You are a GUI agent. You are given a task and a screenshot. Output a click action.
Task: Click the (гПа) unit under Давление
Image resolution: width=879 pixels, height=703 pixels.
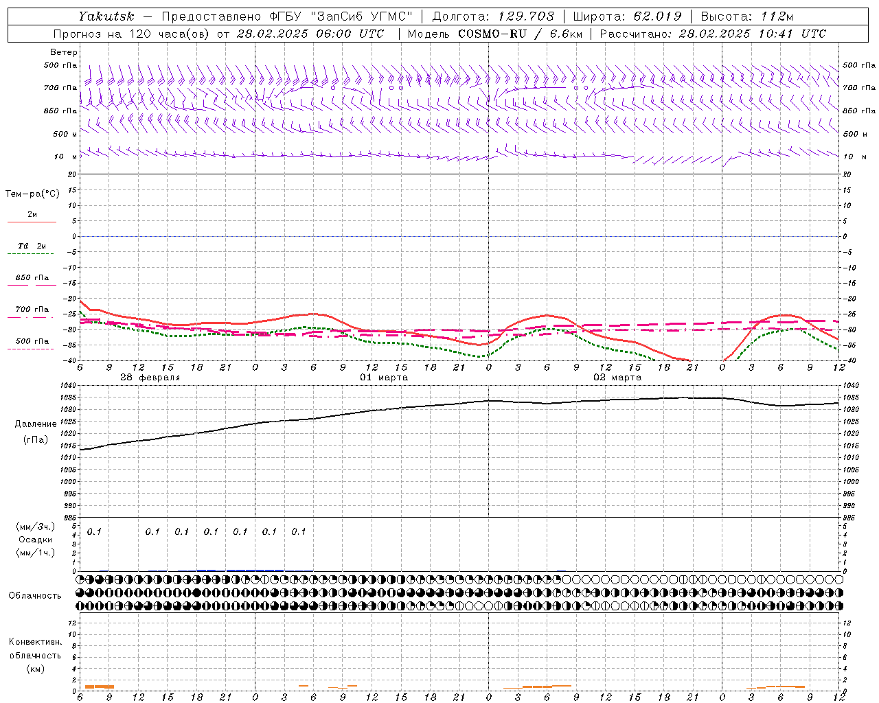tap(34, 439)
